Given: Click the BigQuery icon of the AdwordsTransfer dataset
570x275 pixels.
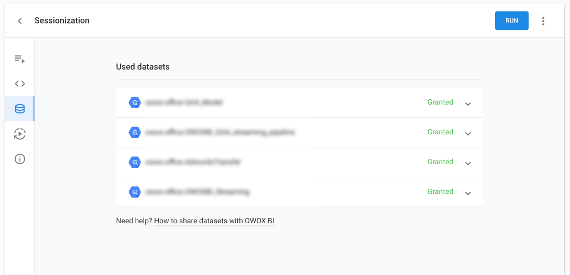Looking at the screenshot, I should click(x=135, y=162).
